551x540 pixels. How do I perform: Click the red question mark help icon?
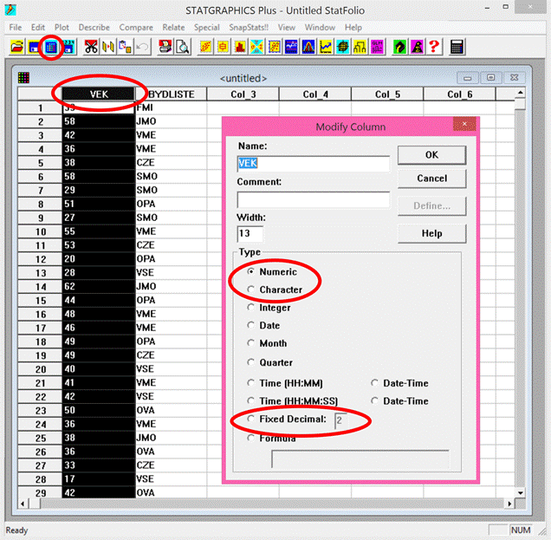click(434, 47)
